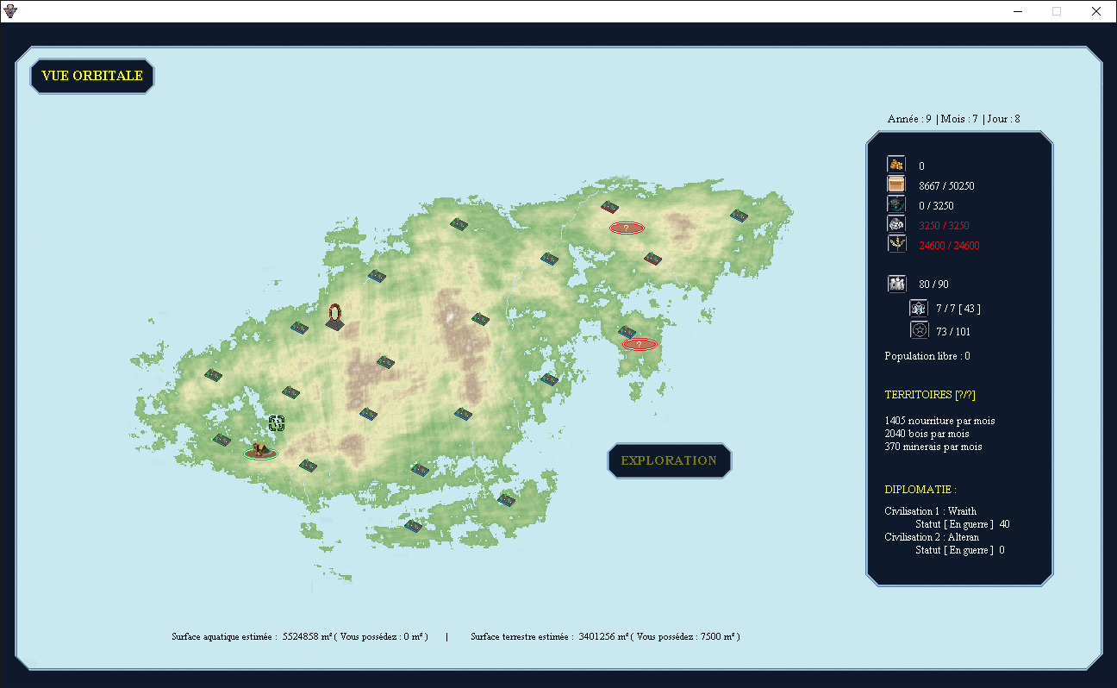Select the southernmost territory tile on the small island

click(x=414, y=526)
